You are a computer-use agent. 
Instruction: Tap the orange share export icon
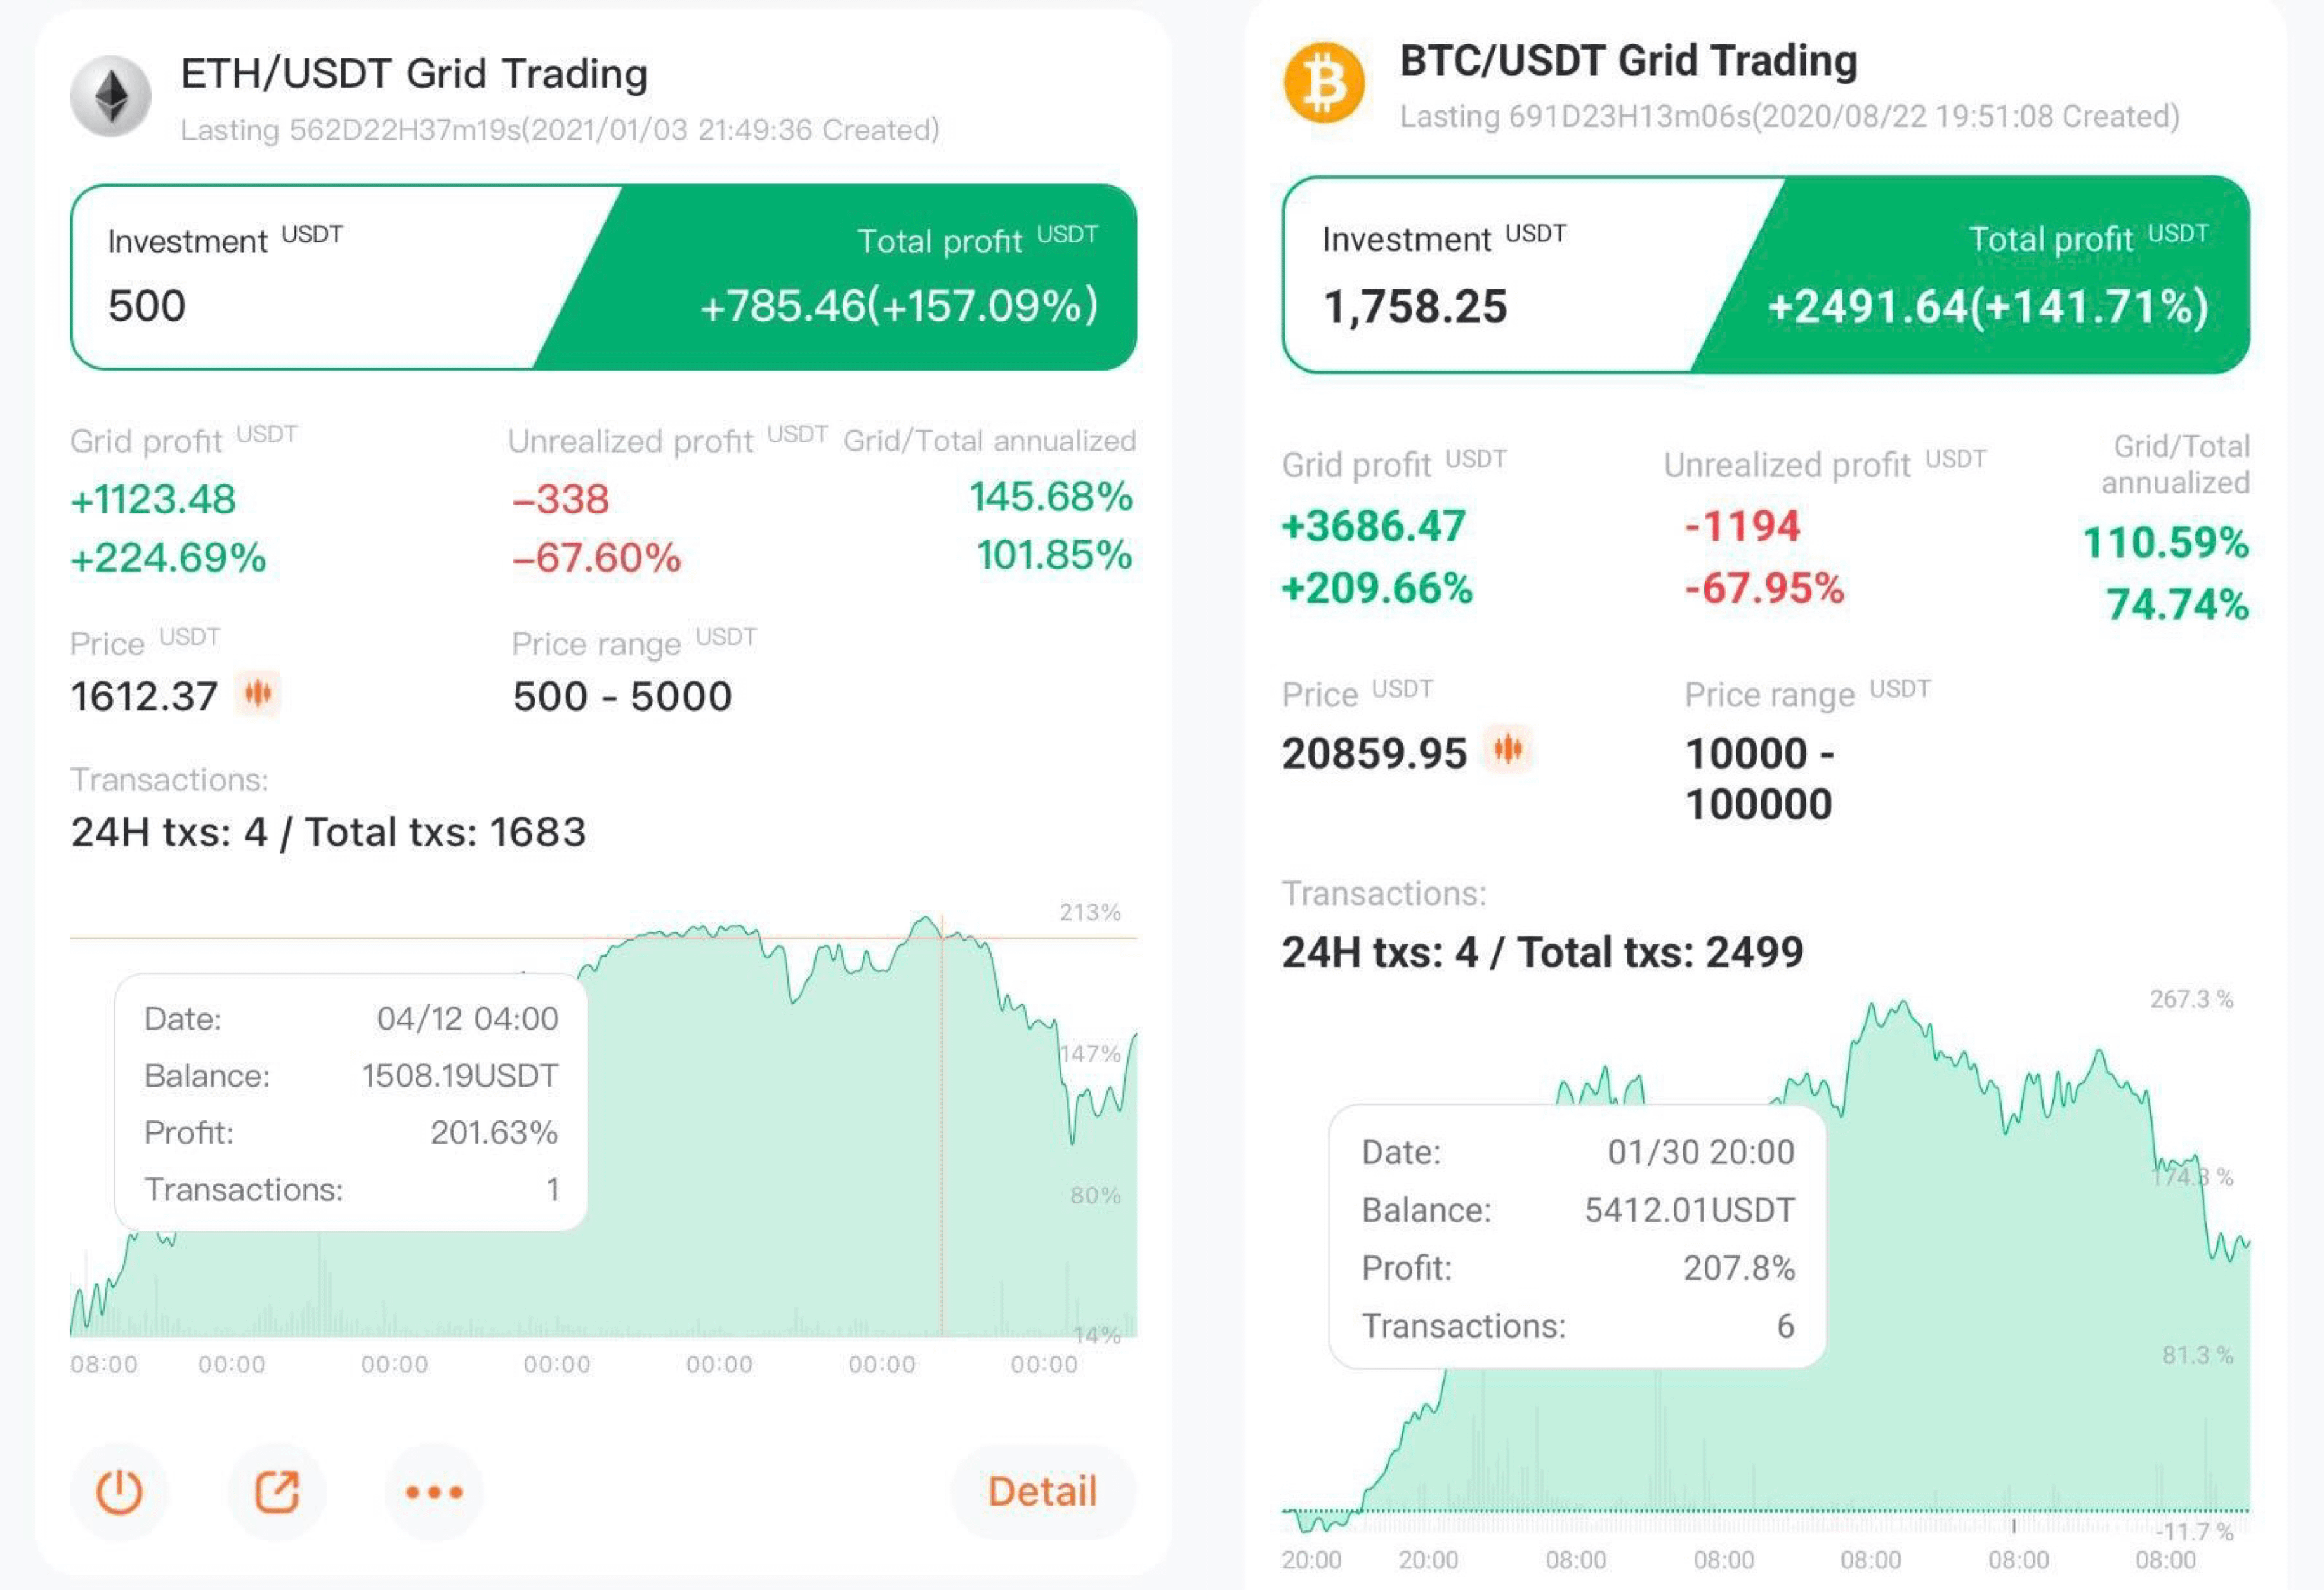[x=277, y=1491]
